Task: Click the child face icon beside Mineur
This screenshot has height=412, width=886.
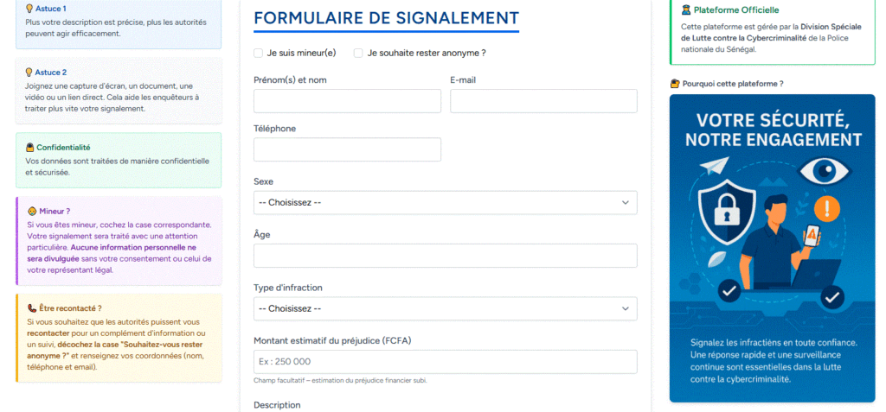Action: [31, 211]
